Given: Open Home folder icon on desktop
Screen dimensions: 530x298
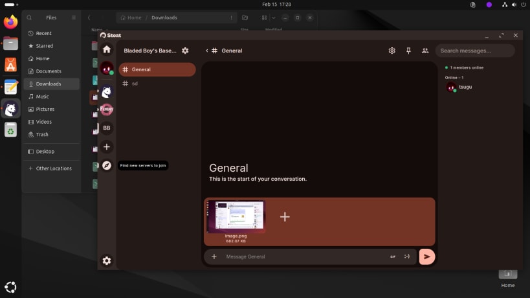Looking at the screenshot, I should point(508,278).
